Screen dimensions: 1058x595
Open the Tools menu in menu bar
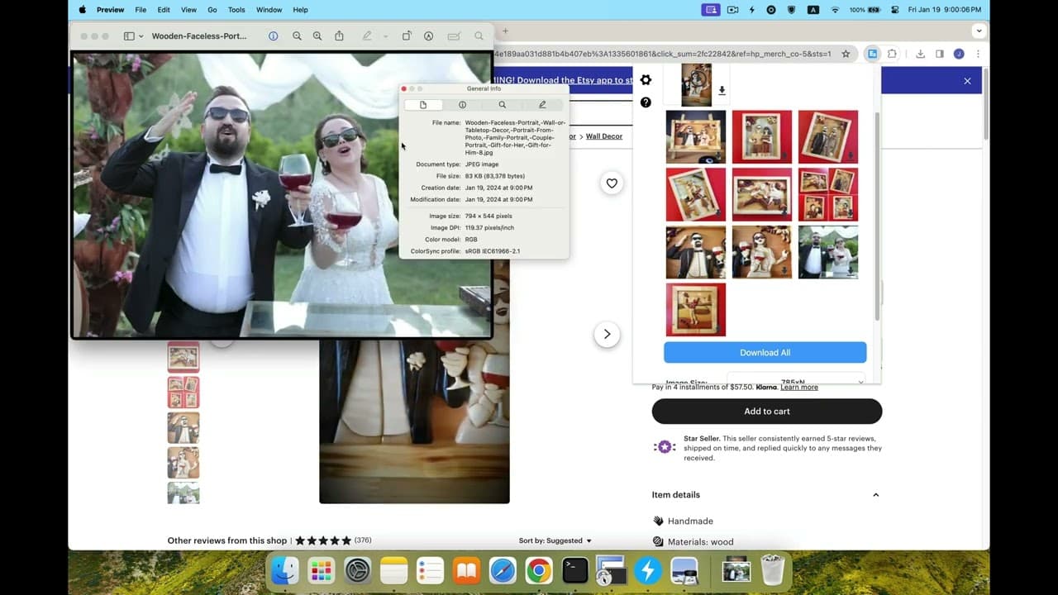pos(236,10)
